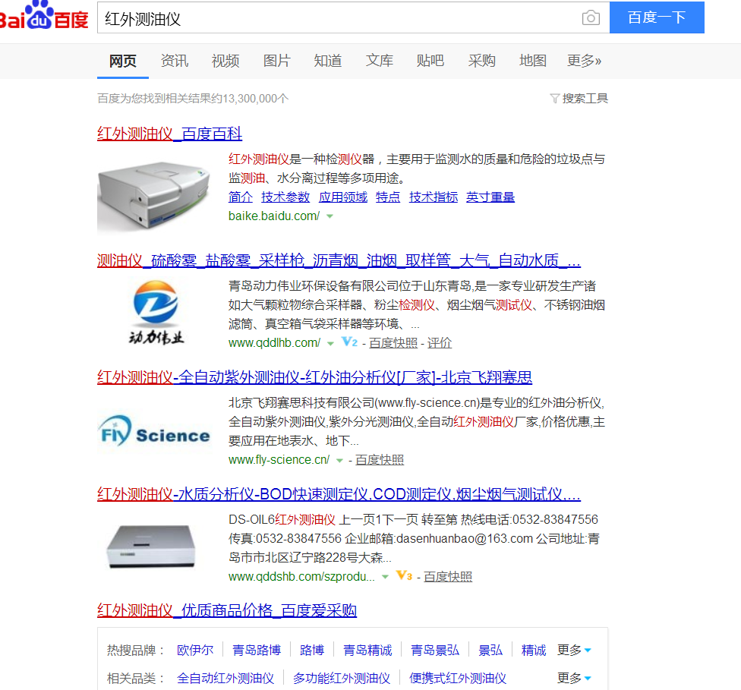Expand 更多 in 热搜品牌 row
Screen dimensions: 741x690
574,651
